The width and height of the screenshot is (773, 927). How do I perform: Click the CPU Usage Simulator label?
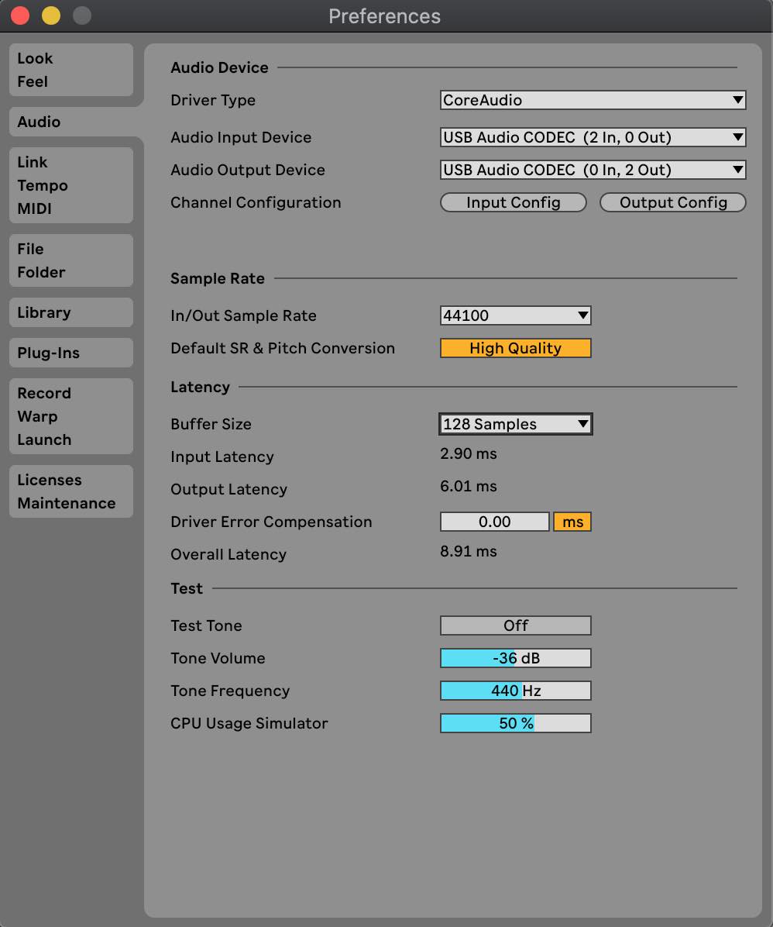point(249,724)
